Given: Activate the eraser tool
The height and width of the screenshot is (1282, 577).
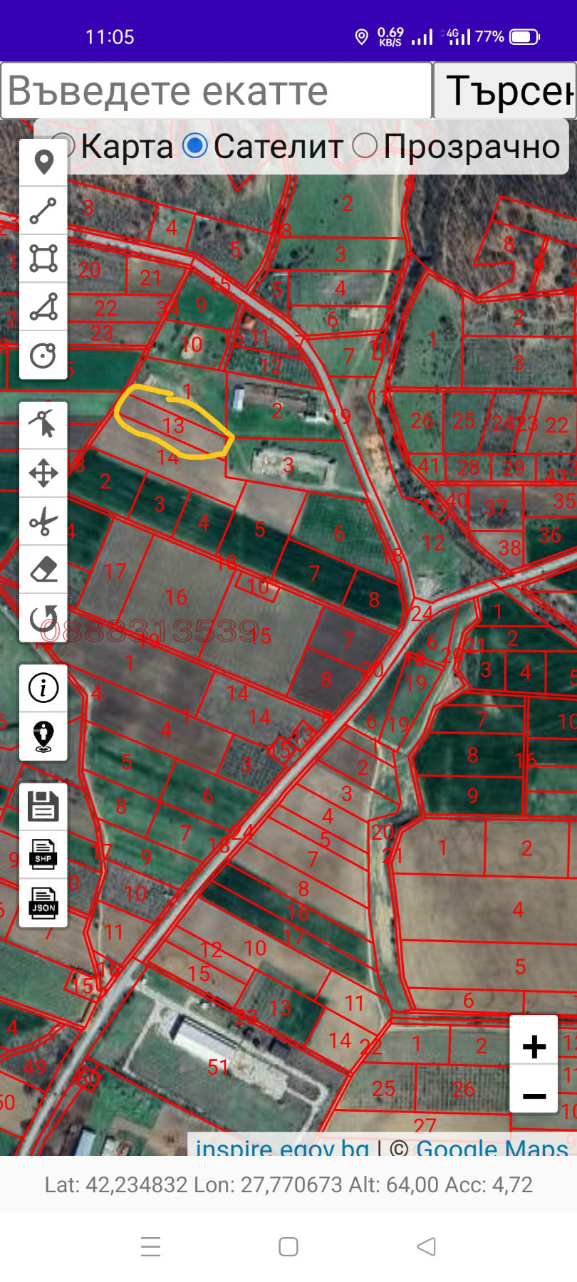Looking at the screenshot, I should (x=43, y=570).
